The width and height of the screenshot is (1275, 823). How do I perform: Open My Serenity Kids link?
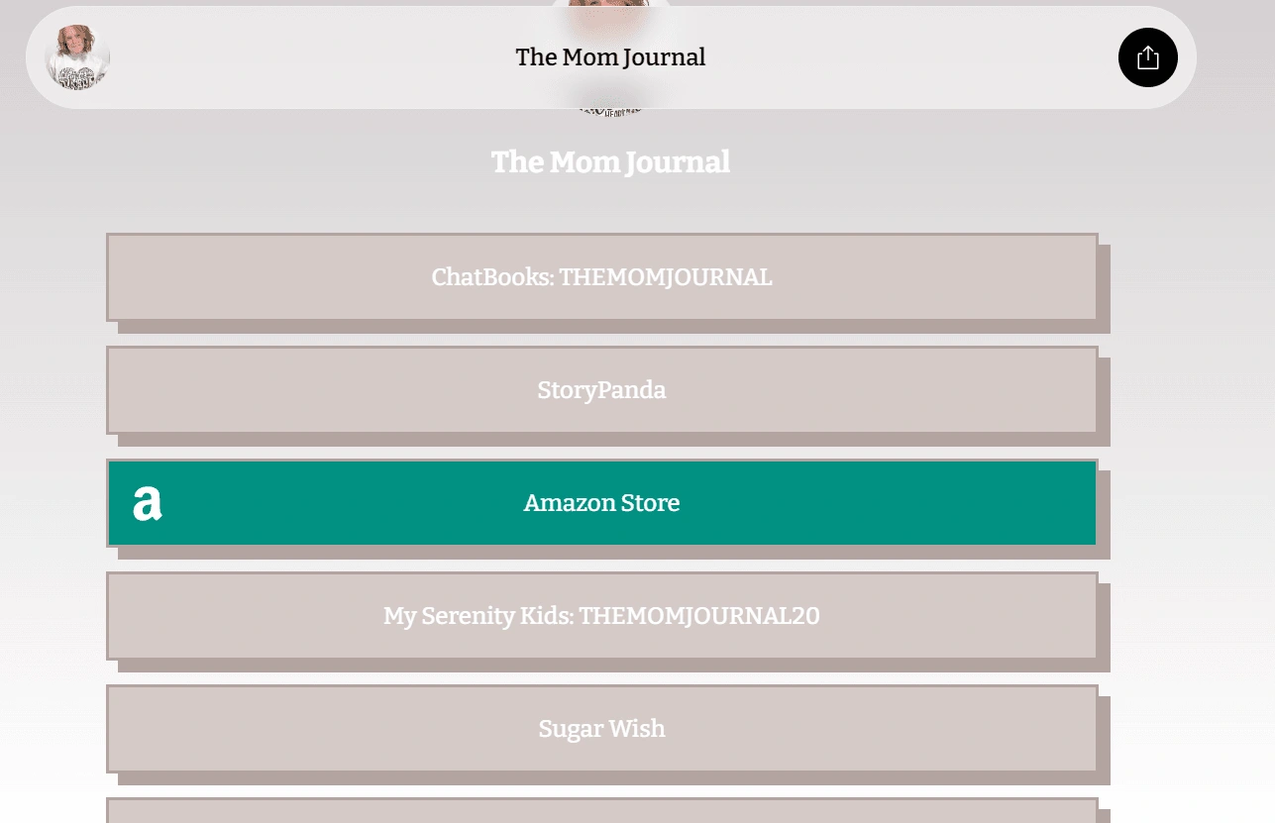pos(601,616)
